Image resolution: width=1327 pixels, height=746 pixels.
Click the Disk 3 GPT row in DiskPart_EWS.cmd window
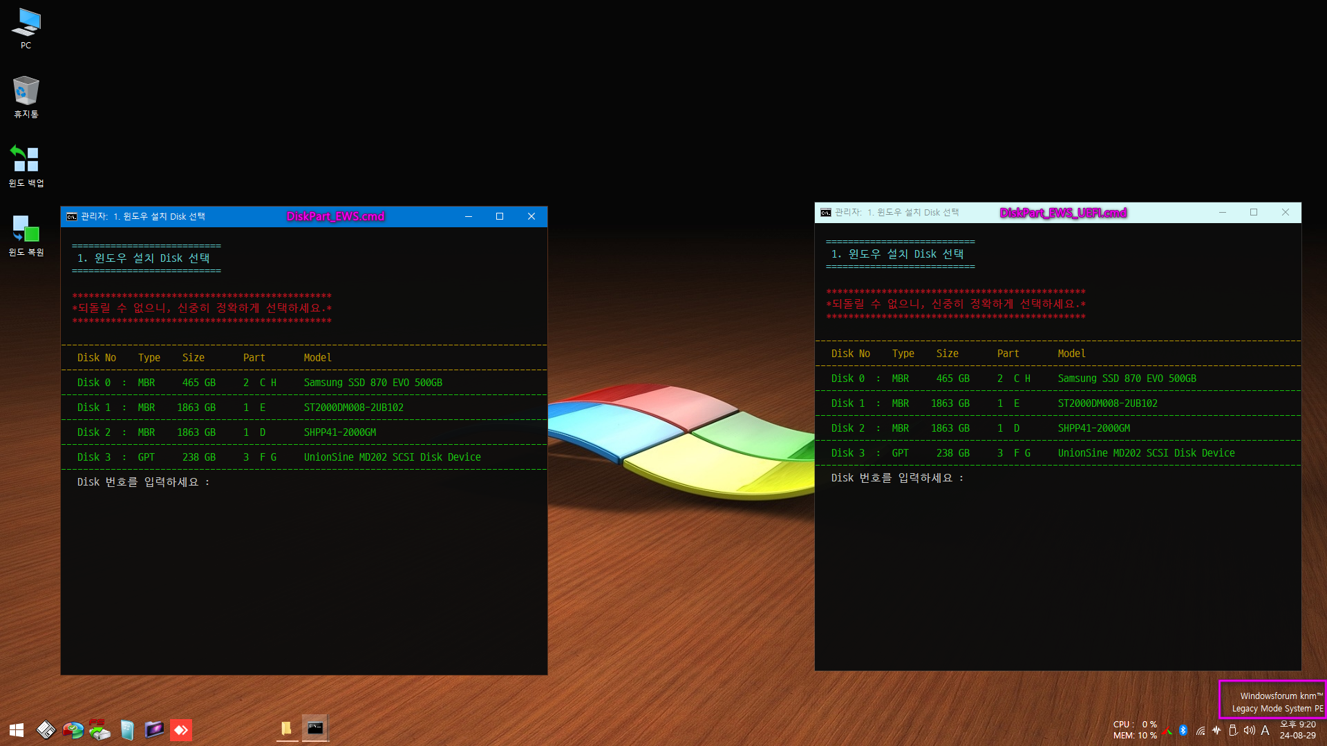pyautogui.click(x=303, y=457)
